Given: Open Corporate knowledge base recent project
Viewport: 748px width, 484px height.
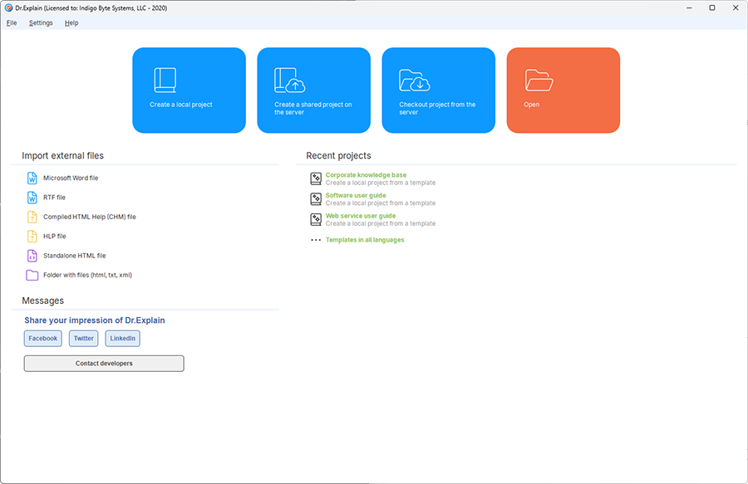Looking at the screenshot, I should (x=366, y=175).
